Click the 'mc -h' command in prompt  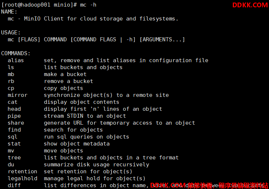click(88, 5)
